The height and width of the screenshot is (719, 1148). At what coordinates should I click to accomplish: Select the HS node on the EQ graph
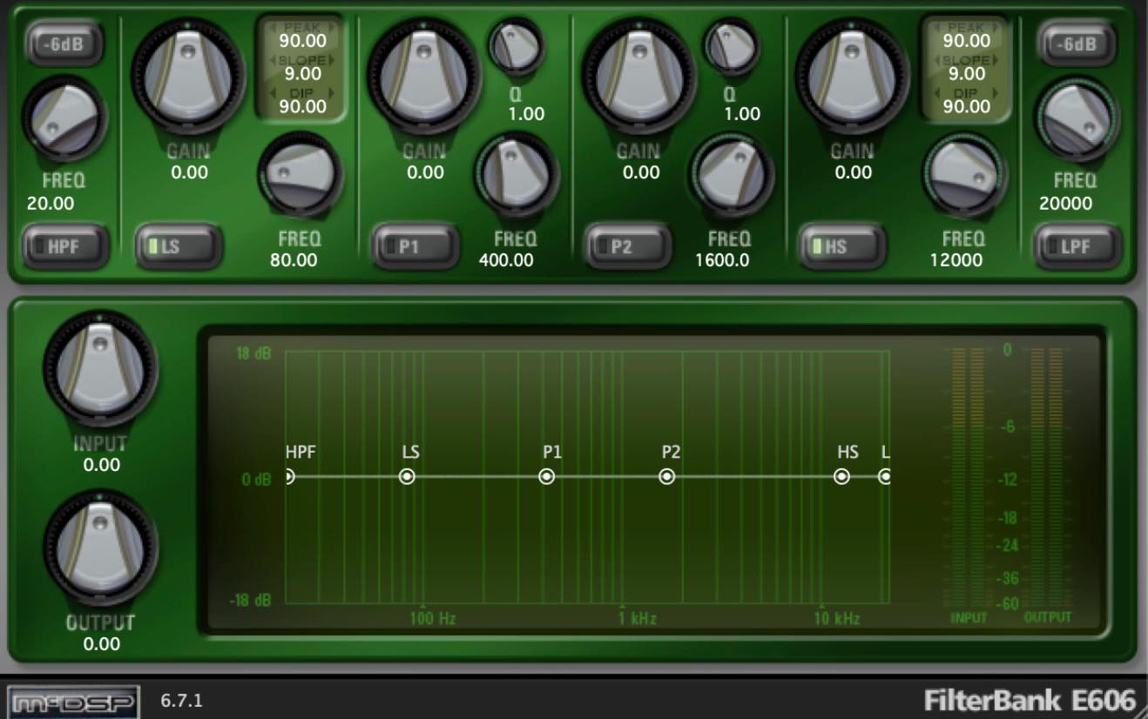(x=842, y=477)
